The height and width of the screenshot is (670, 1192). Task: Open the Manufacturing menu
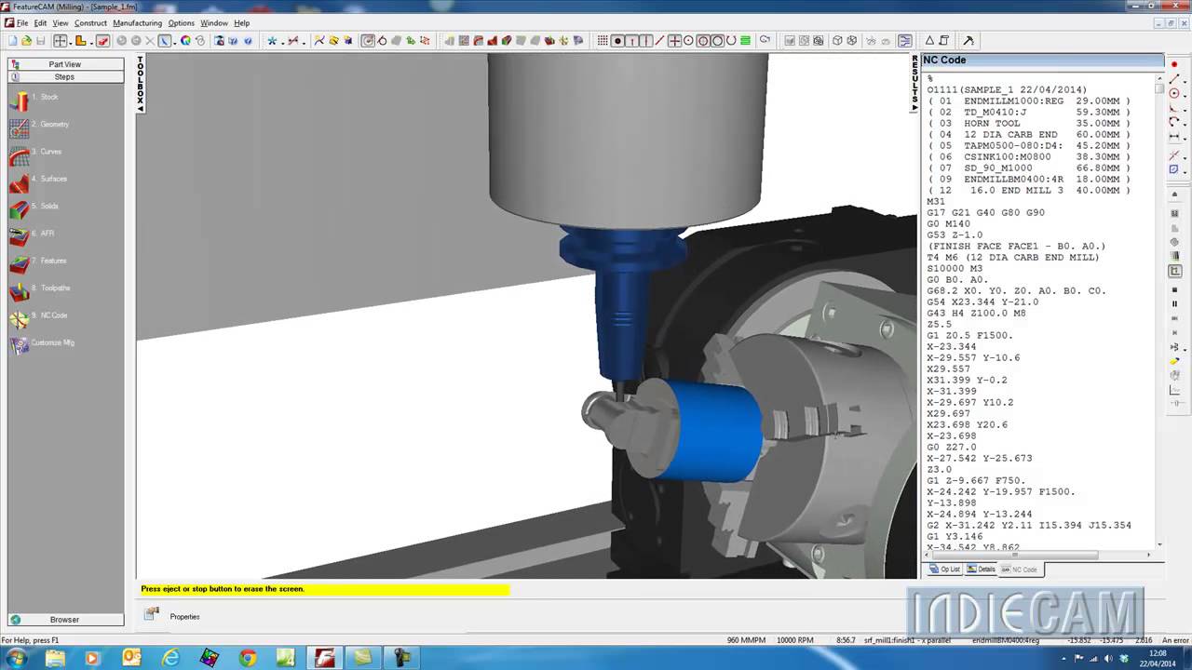pyautogui.click(x=137, y=23)
